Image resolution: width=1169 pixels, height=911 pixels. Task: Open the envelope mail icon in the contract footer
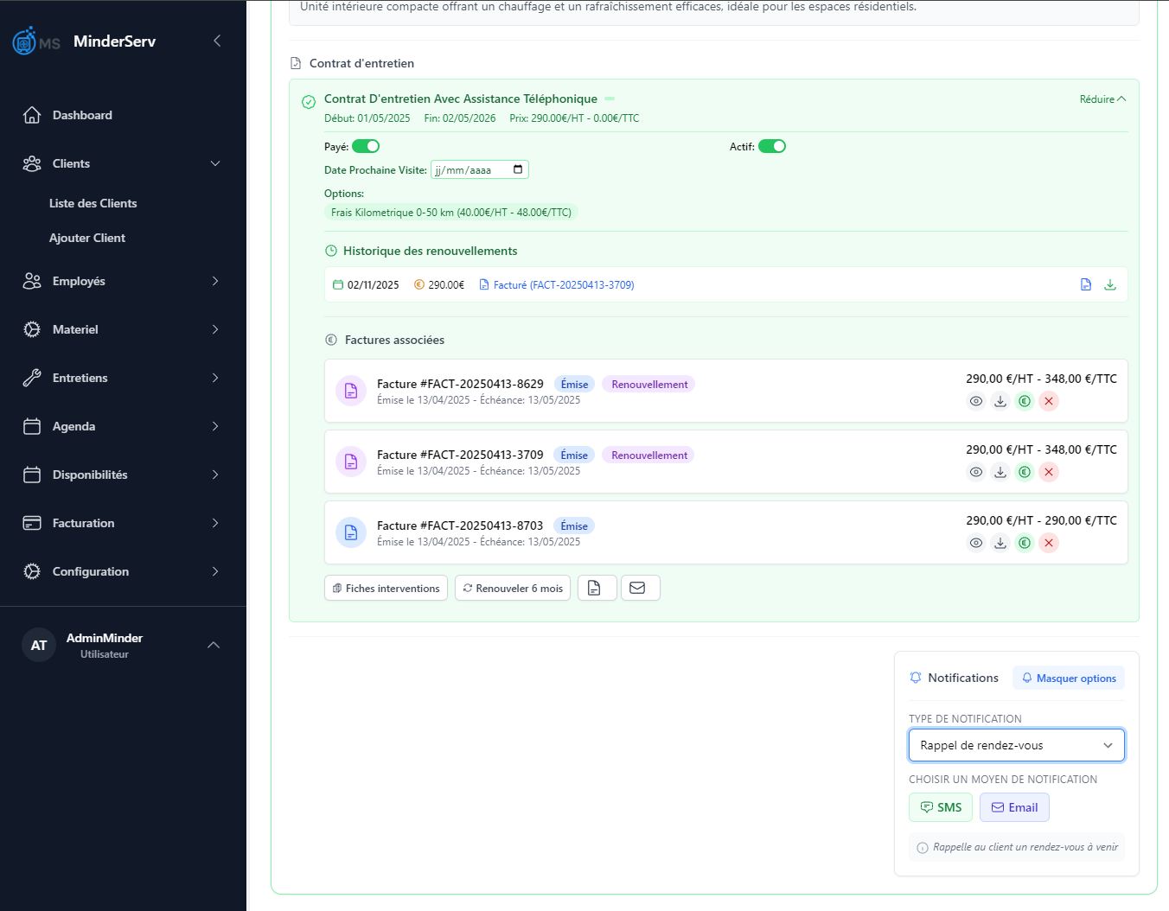(x=640, y=587)
